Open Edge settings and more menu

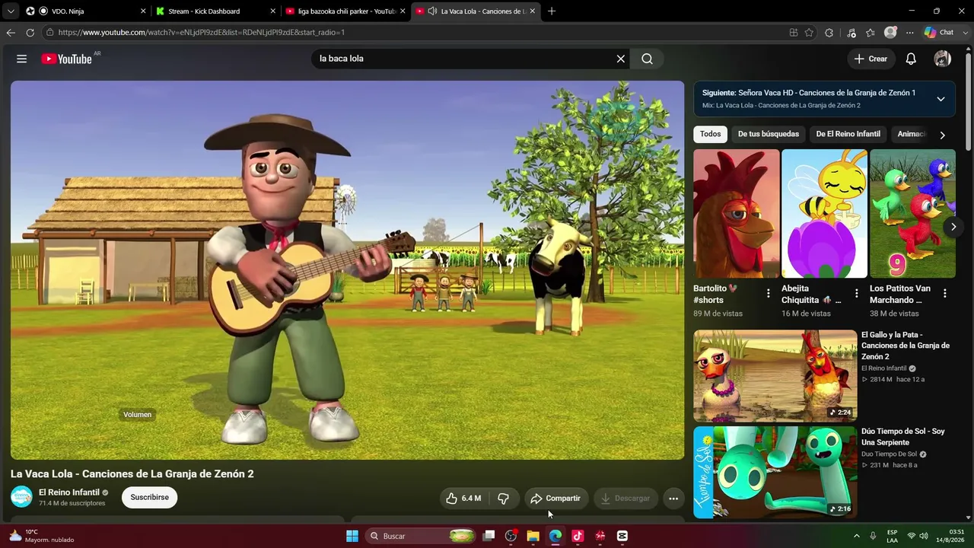point(909,33)
